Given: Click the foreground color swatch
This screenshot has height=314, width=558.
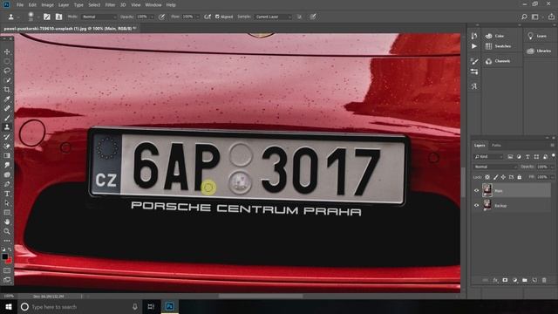Looking at the screenshot, I should [4, 256].
